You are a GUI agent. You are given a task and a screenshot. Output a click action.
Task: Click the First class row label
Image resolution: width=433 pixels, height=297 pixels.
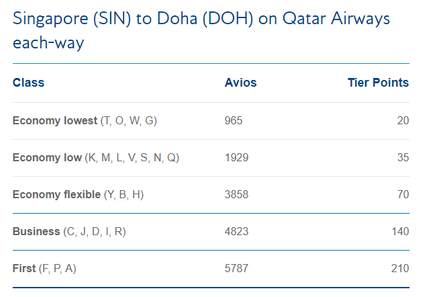(x=44, y=269)
